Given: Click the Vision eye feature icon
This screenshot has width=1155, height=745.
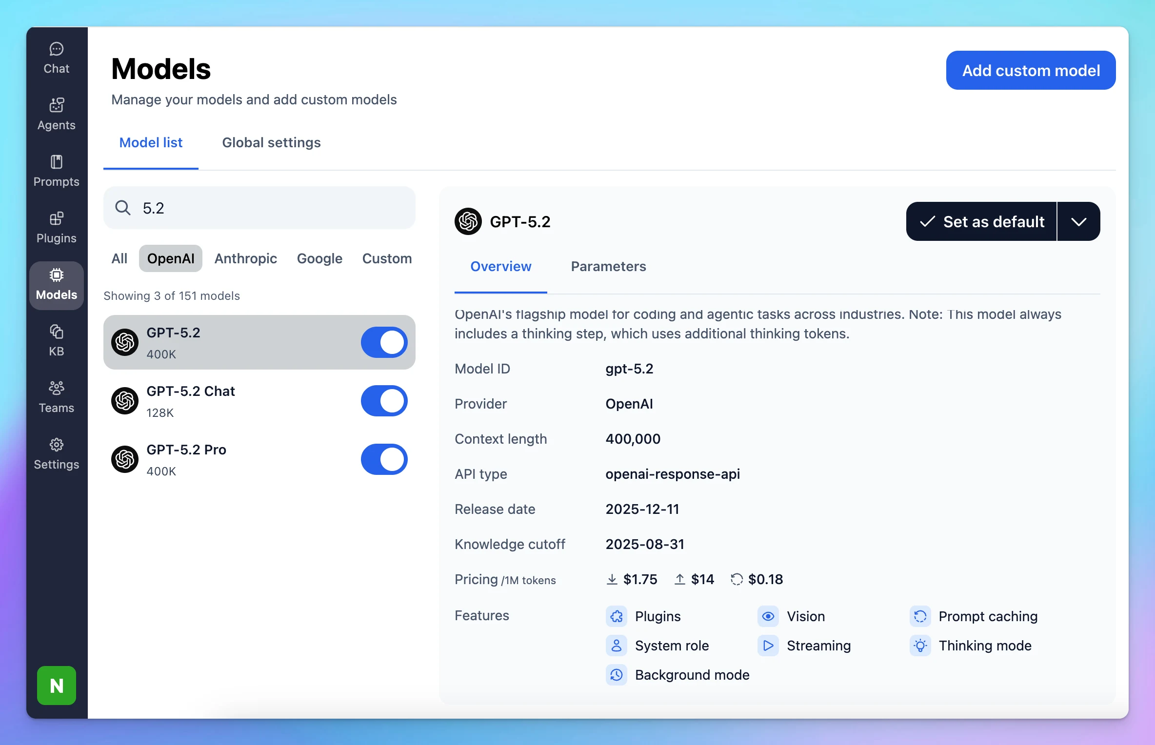Looking at the screenshot, I should pos(768,616).
